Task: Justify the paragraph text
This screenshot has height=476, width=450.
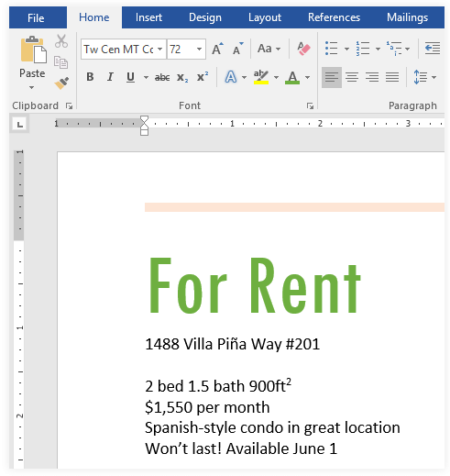Action: pyautogui.click(x=392, y=77)
